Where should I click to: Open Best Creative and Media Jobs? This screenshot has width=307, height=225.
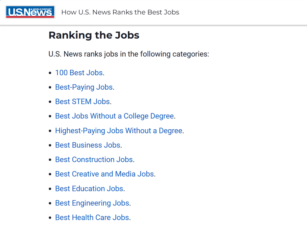click(105, 174)
